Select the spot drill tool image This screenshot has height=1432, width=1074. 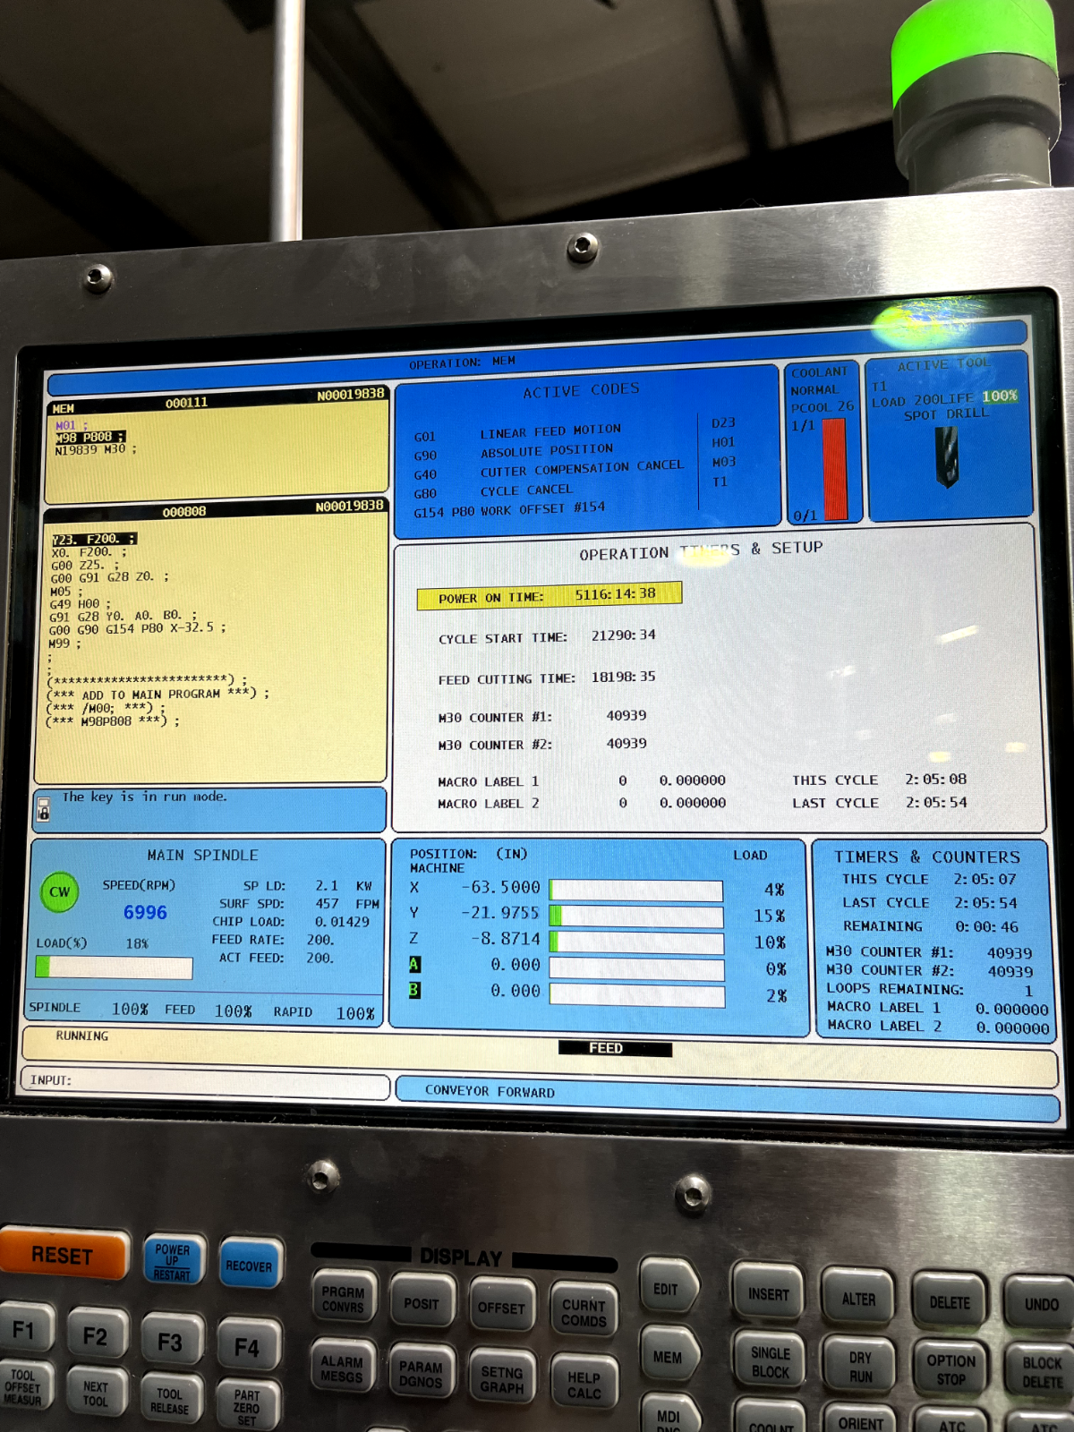(946, 456)
